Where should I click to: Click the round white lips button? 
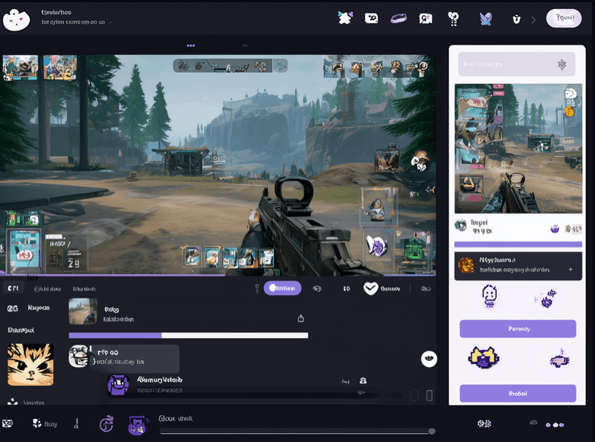429,359
